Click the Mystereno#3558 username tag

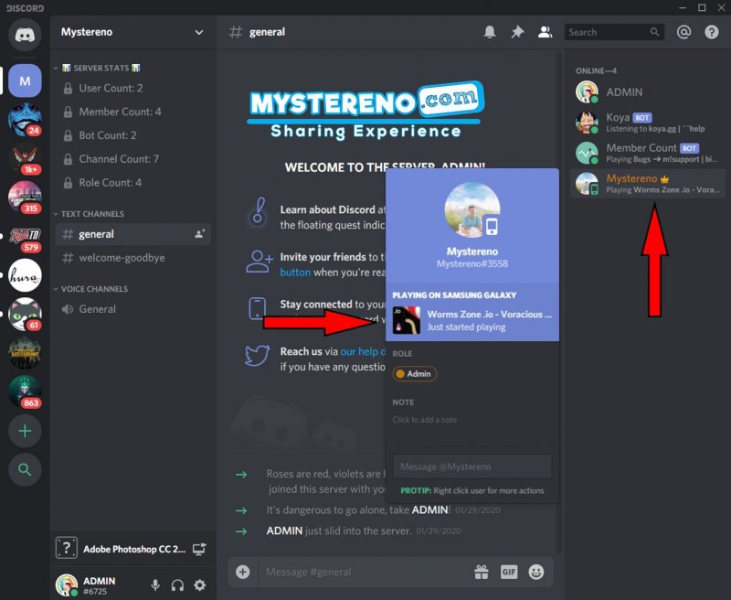(x=472, y=263)
